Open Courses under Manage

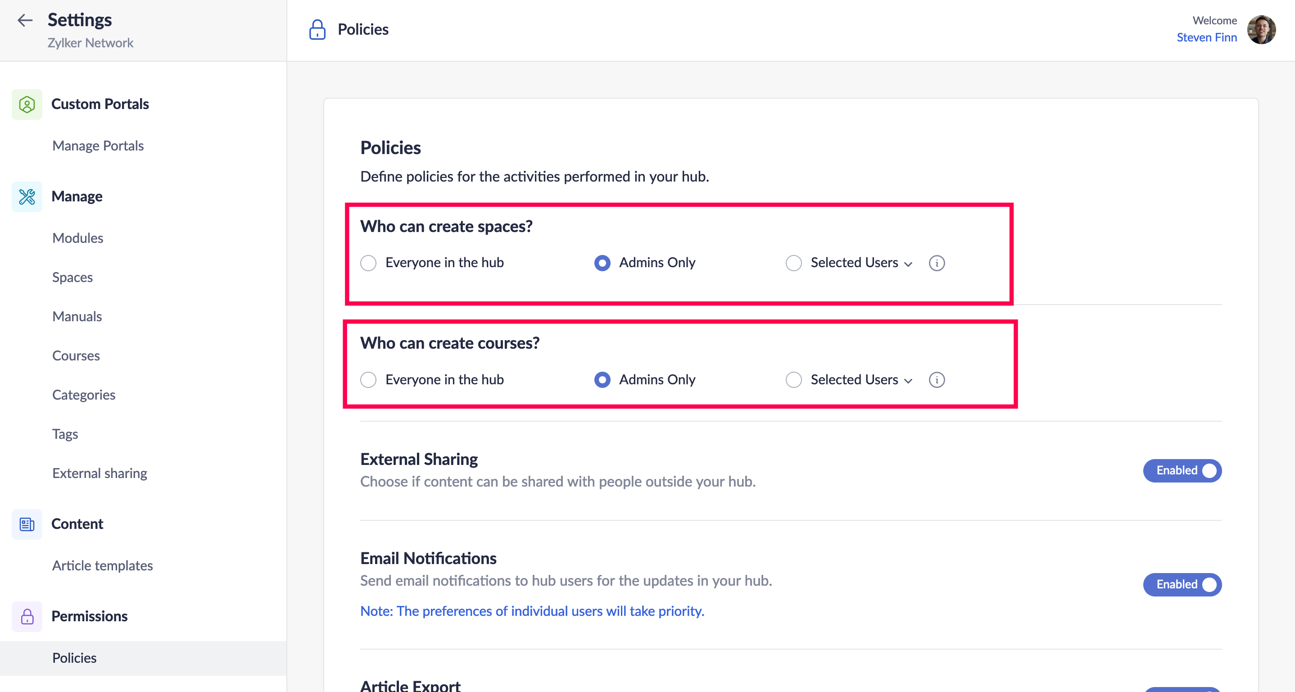(76, 355)
